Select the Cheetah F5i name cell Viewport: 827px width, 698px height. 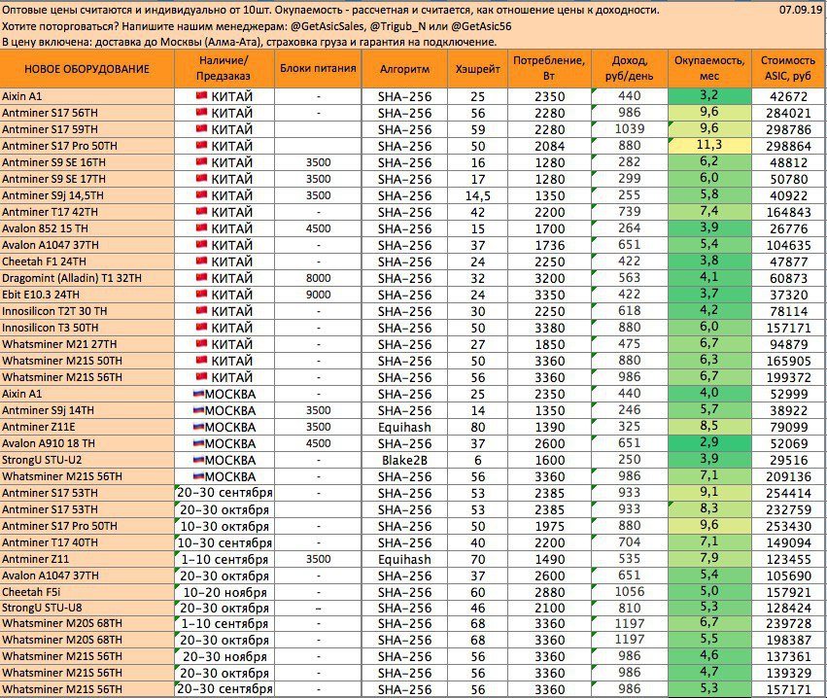click(x=87, y=591)
